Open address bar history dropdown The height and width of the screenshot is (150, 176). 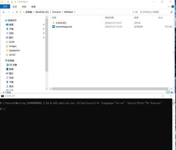[x=133, y=12]
